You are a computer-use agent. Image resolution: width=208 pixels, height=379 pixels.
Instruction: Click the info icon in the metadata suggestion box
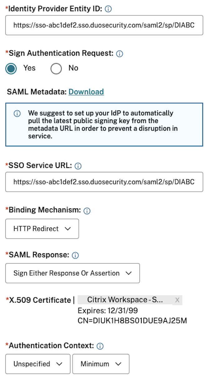tap(17, 113)
